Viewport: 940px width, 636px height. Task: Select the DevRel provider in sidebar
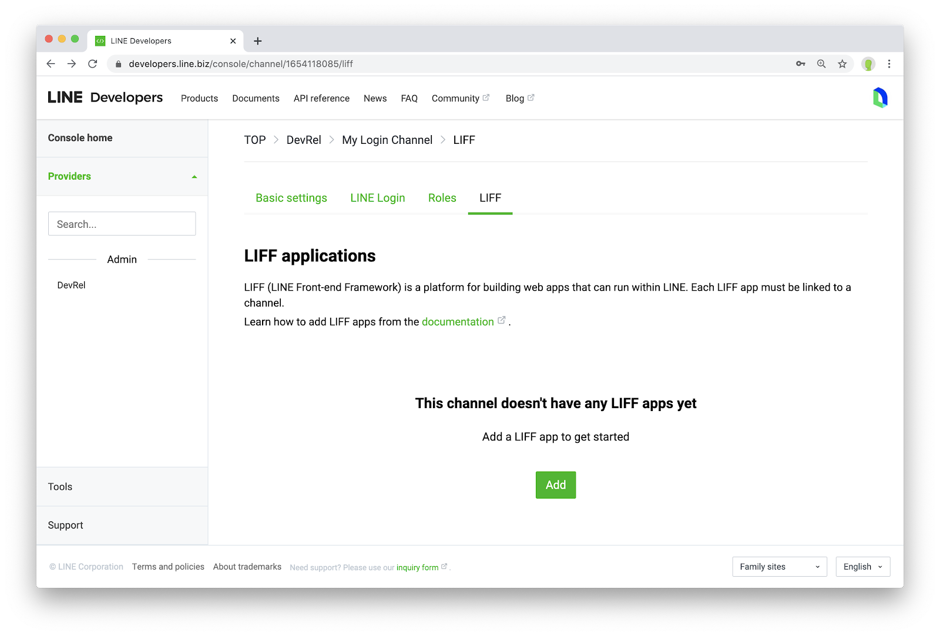[x=71, y=285]
